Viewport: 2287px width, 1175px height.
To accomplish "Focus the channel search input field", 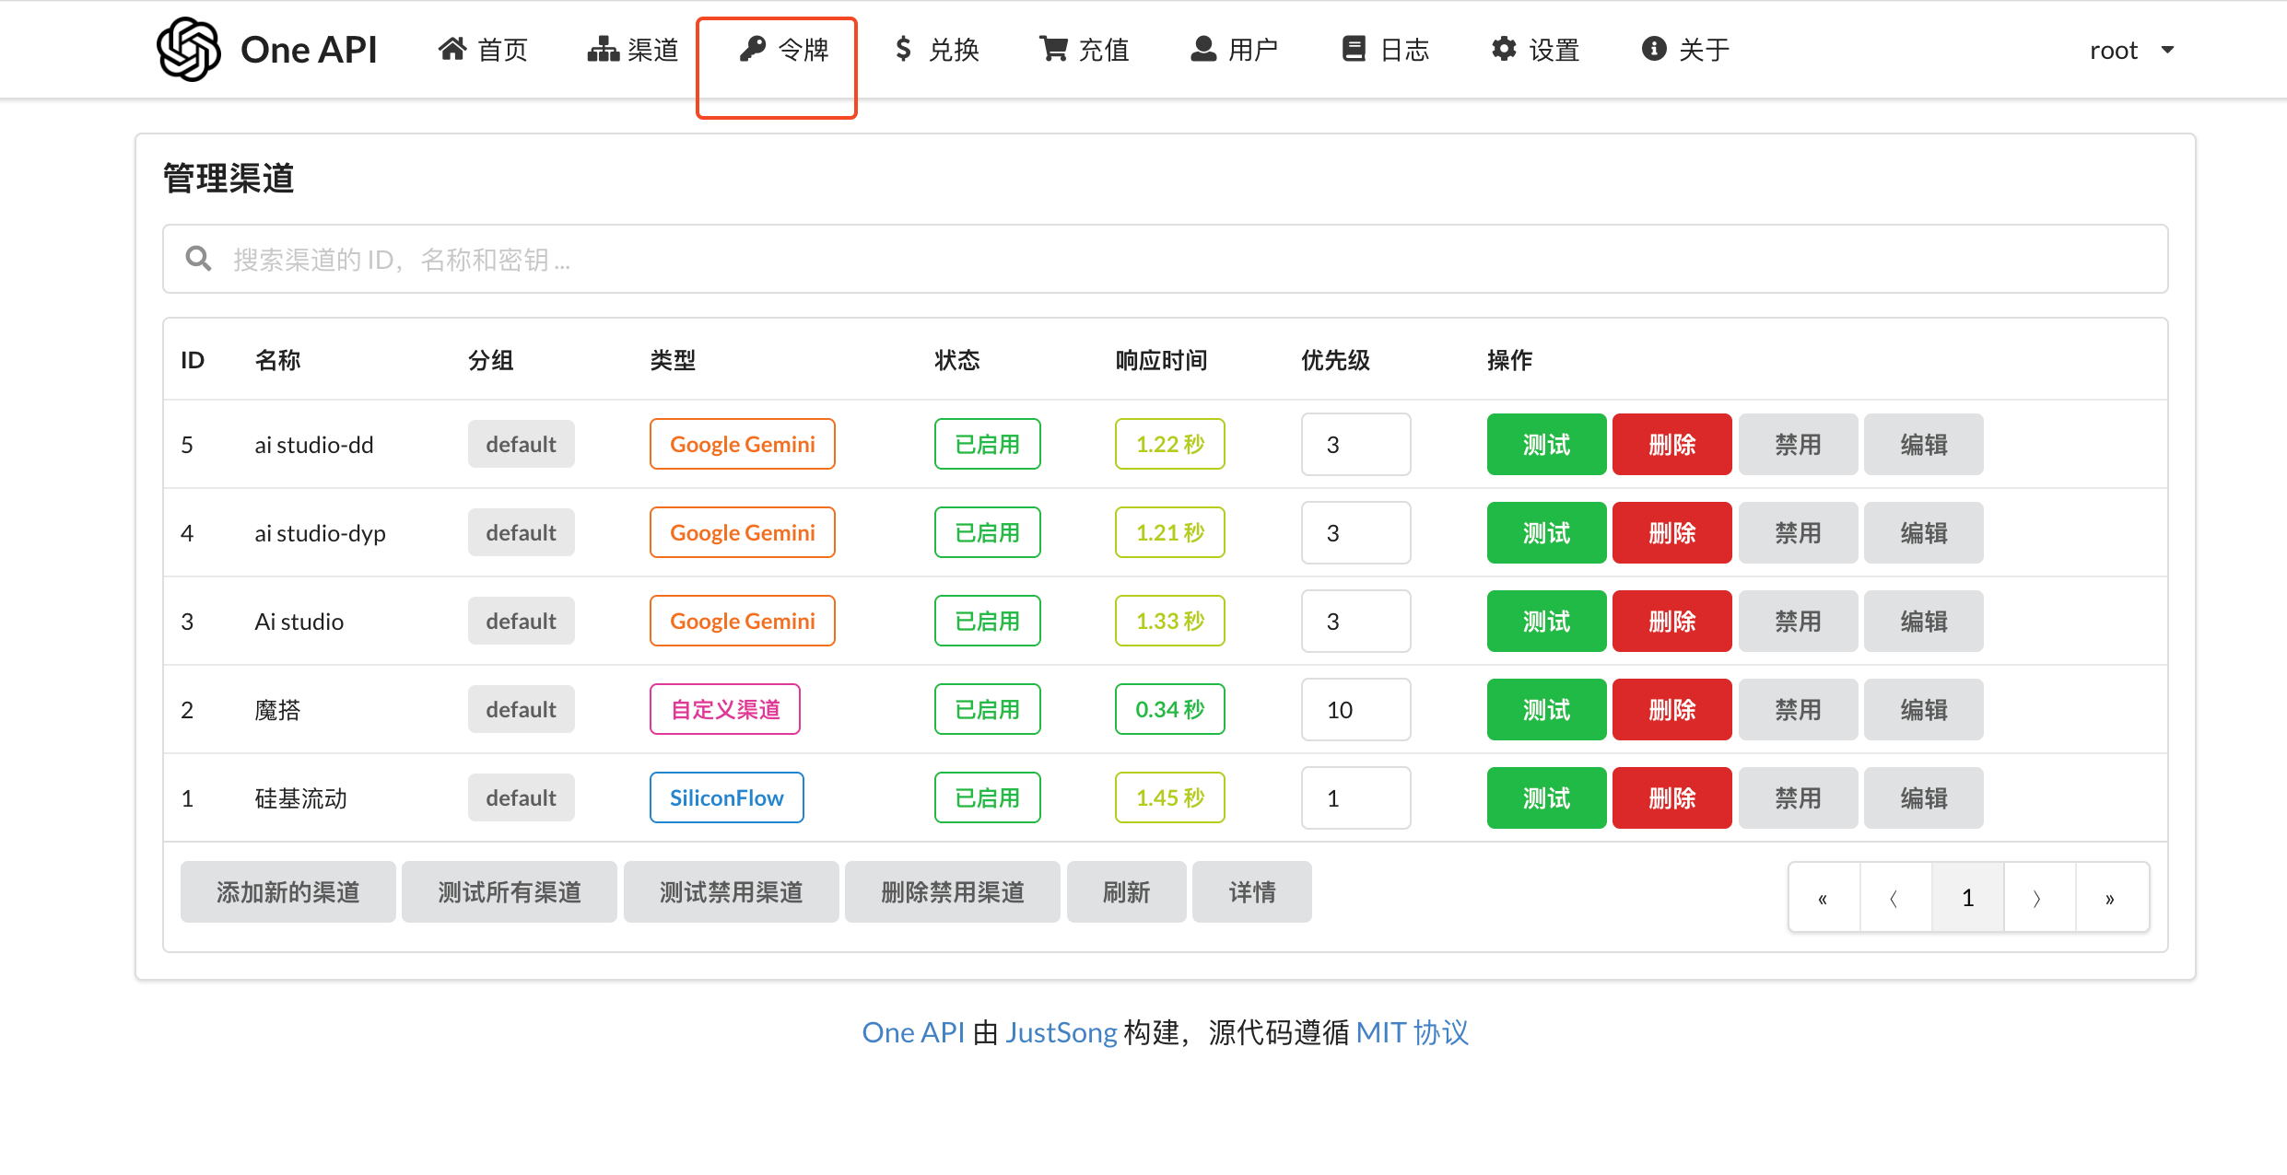I will (x=1166, y=259).
